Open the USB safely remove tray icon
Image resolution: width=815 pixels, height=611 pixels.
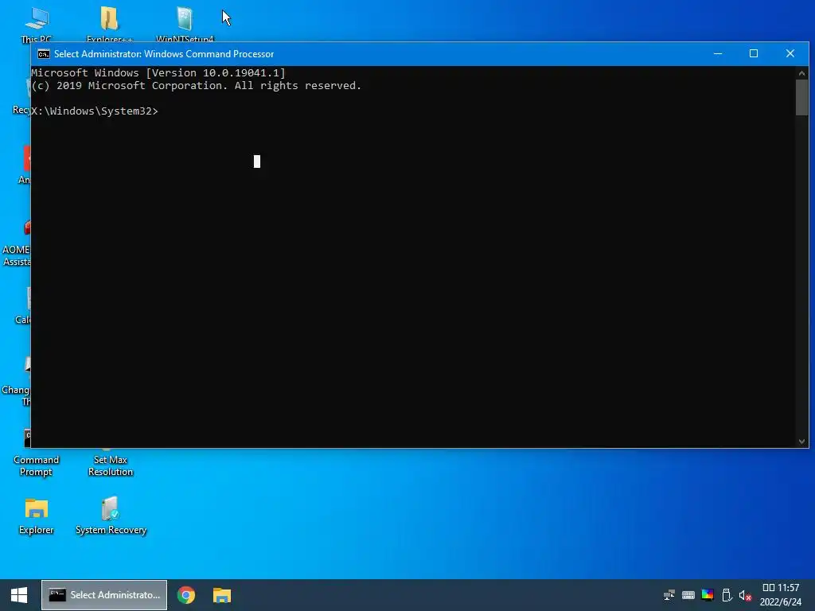click(x=727, y=595)
